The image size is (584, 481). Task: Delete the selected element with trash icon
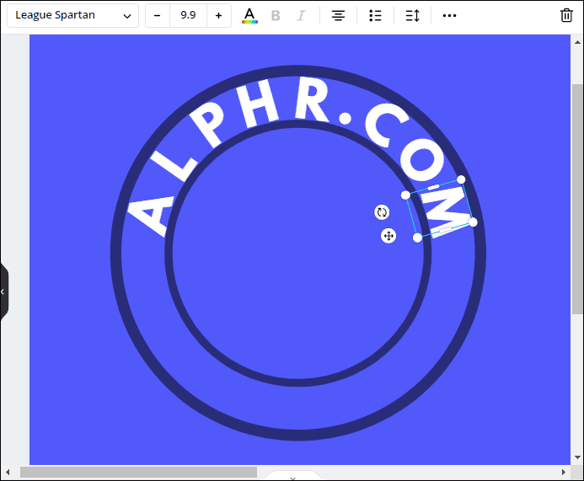tap(566, 15)
